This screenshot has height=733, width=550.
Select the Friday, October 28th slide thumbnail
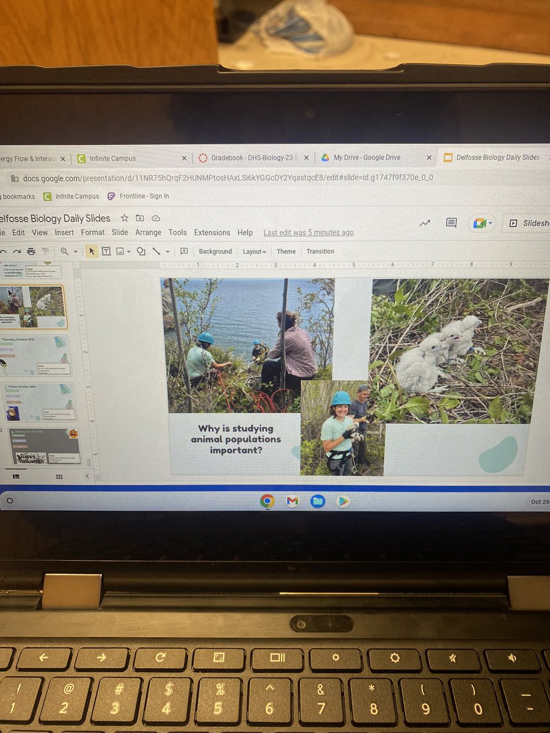[39, 402]
